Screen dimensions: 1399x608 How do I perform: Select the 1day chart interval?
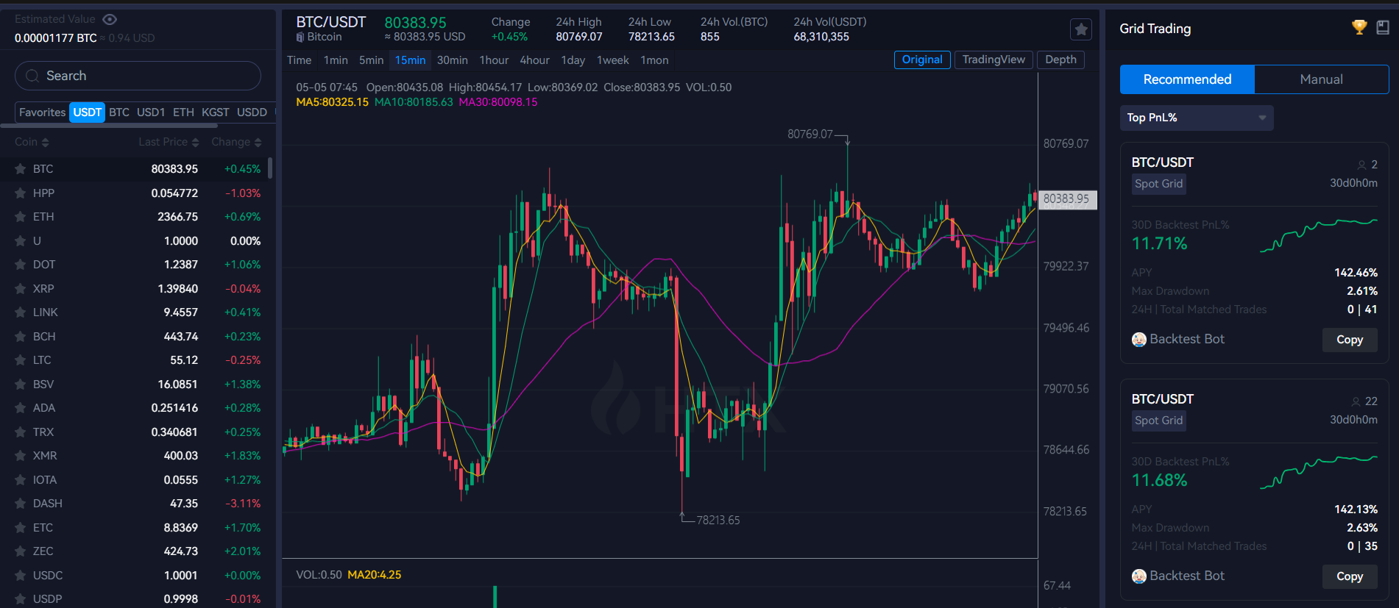pos(573,60)
